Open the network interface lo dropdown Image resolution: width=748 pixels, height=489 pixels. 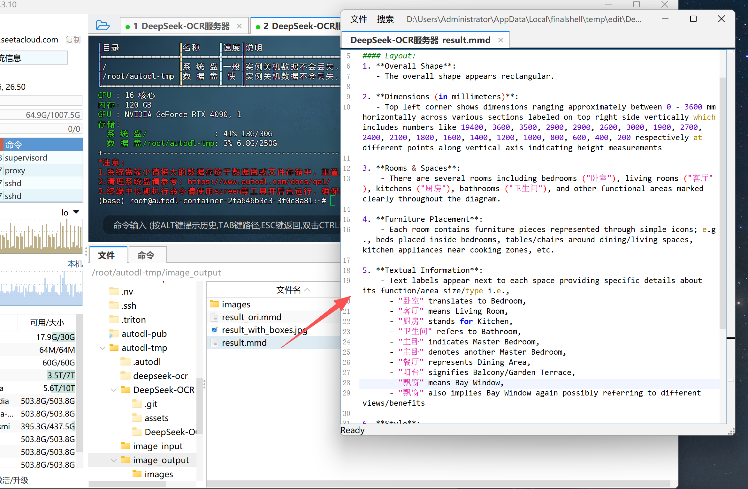76,212
